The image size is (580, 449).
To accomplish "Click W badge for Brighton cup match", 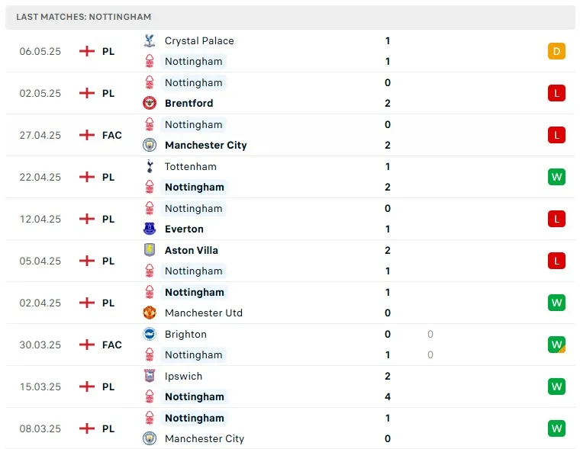I will click(x=556, y=345).
